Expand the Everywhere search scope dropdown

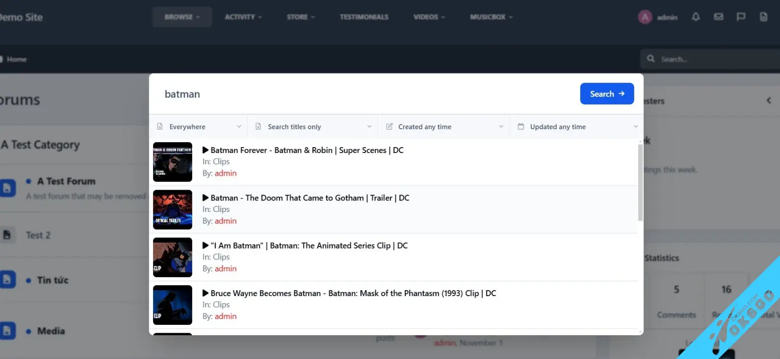click(x=198, y=127)
